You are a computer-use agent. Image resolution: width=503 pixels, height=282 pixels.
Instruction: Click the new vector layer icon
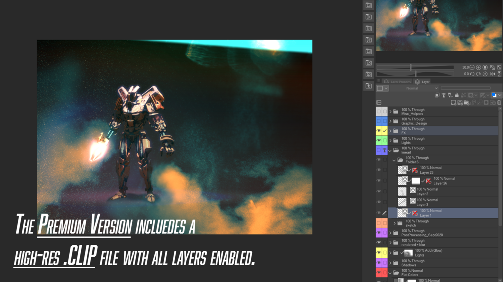pos(460,103)
